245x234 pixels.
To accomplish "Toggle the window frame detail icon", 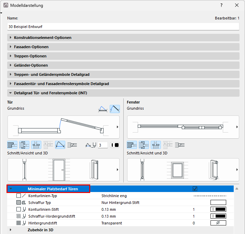I will [x=144, y=145].
